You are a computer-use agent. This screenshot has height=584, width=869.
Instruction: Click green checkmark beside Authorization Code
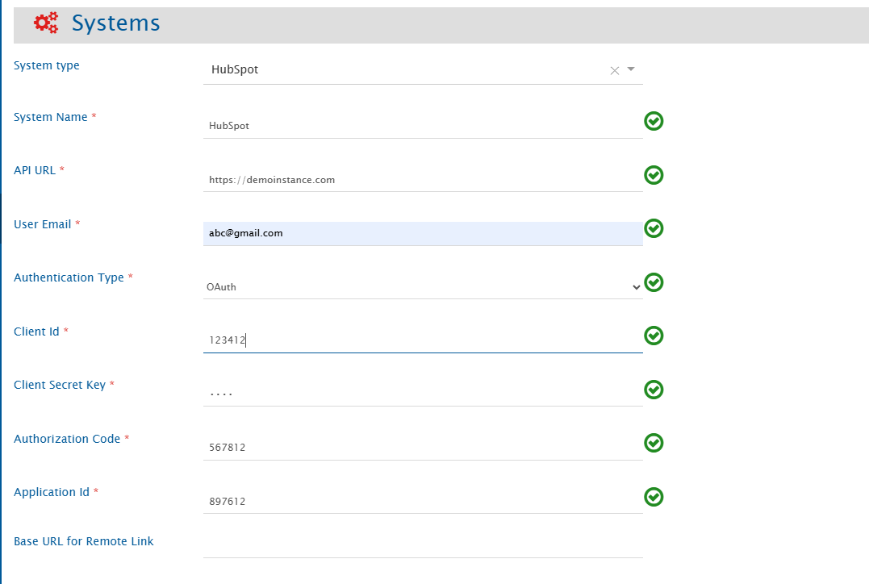(654, 443)
